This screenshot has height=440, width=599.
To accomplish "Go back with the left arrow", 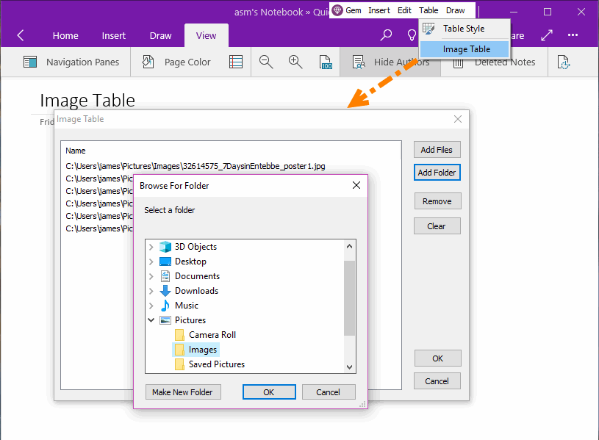I will point(20,35).
